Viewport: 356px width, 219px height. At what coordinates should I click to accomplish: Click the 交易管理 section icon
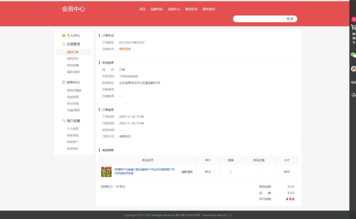[64, 44]
